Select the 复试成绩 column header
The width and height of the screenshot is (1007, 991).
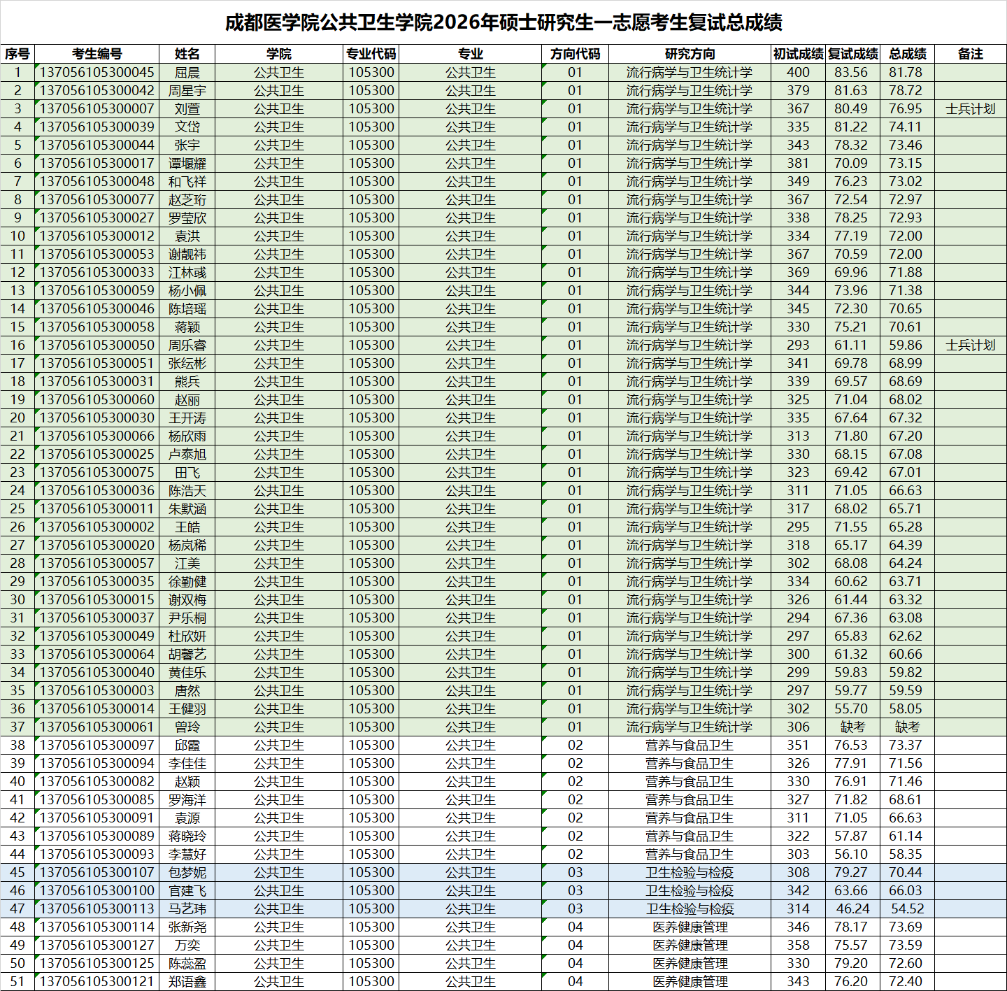(852, 54)
